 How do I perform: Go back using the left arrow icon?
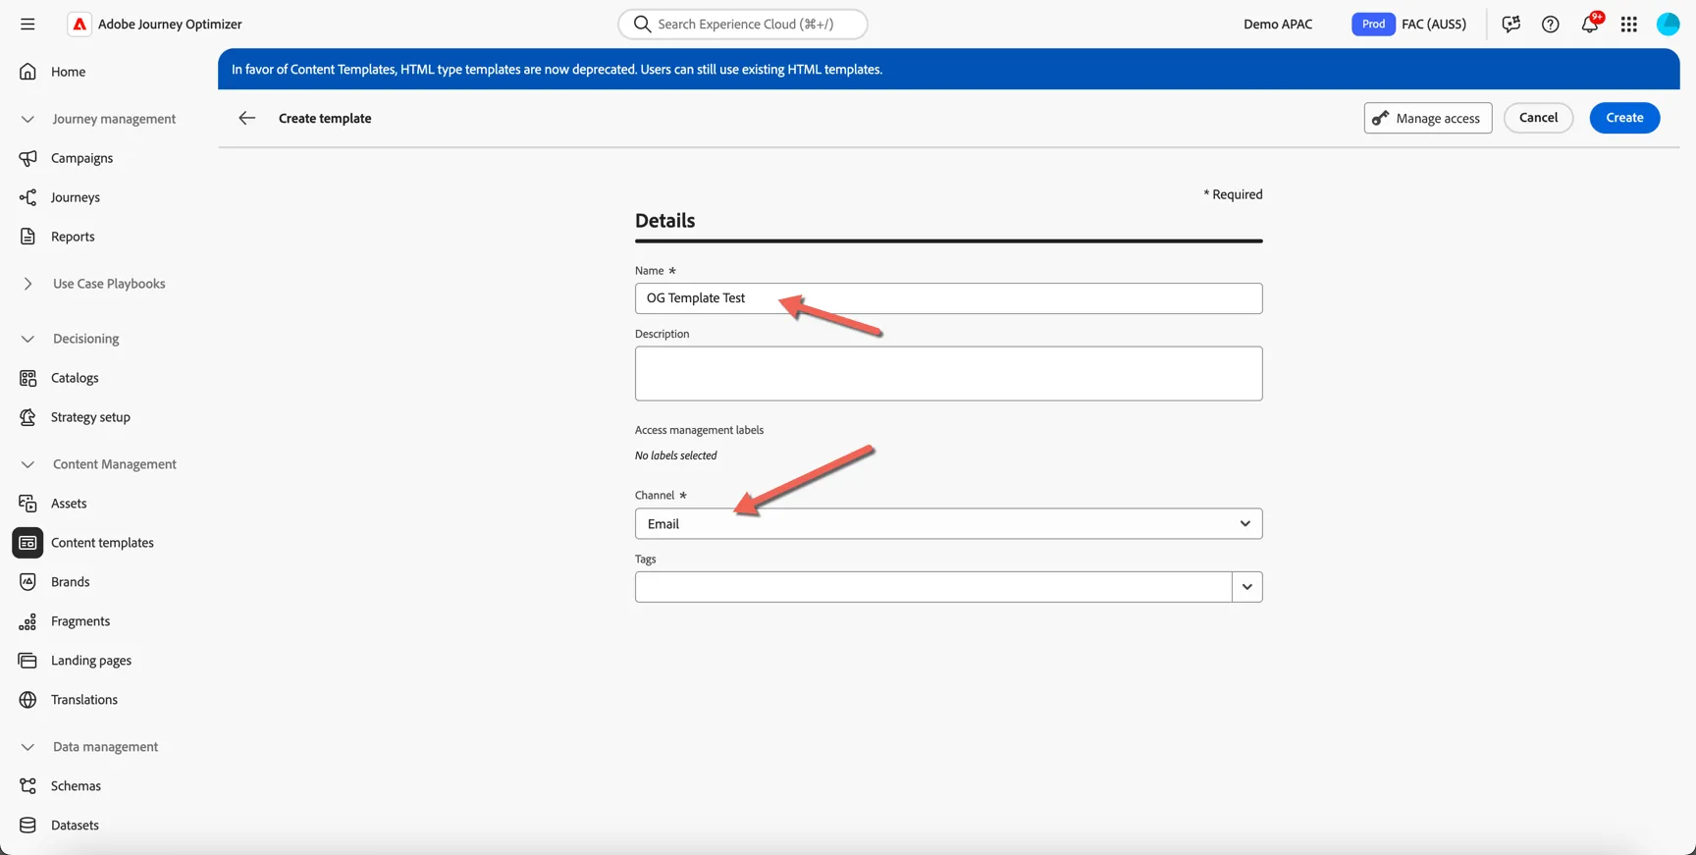point(247,118)
